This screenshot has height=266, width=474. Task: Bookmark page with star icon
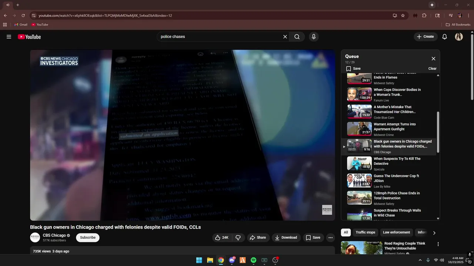coord(403,16)
